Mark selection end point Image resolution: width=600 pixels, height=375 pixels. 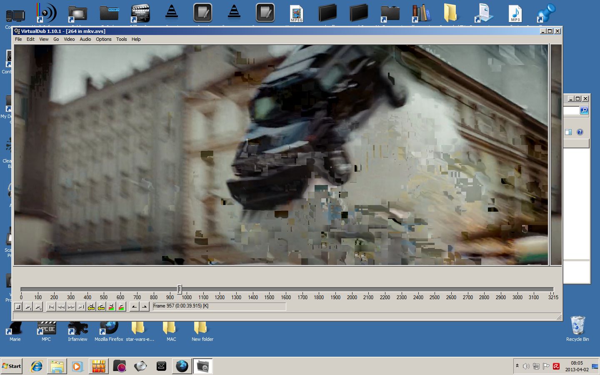pyautogui.click(x=144, y=307)
